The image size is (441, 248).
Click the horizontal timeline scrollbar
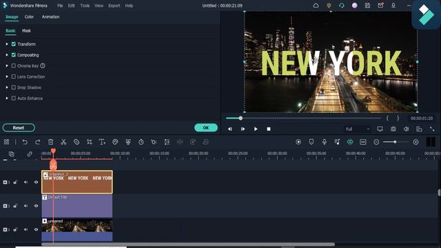click(x=188, y=245)
